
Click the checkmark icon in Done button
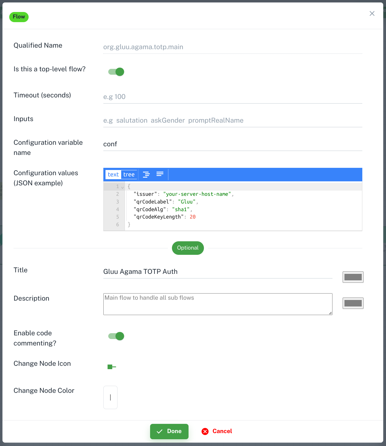pos(160,432)
